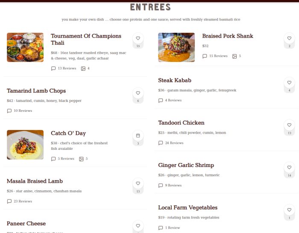The image size is (299, 233).
Task: Read 24 Reviews of Tandoori Chicken
Action: click(x=170, y=143)
